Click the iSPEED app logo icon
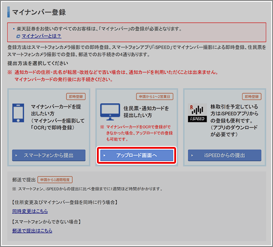Image resolution: width=273 pixels, height=247 pixels. click(x=197, y=113)
